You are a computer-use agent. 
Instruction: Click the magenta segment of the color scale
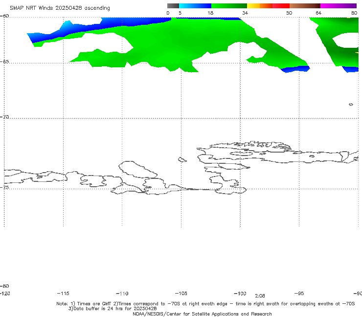coord(339,6)
